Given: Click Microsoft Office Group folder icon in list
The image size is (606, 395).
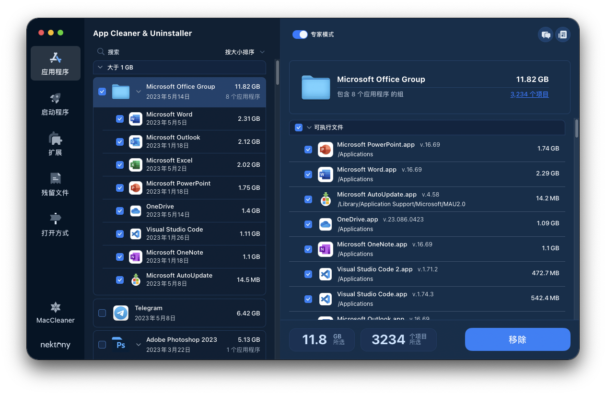Looking at the screenshot, I should tap(121, 92).
